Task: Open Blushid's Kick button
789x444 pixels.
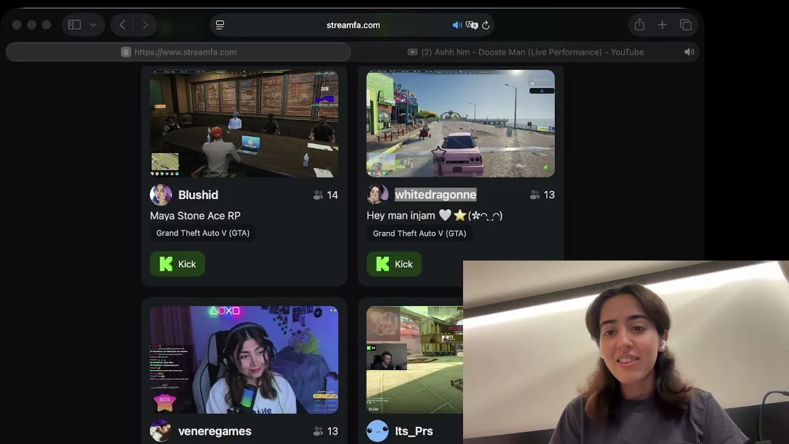Action: pyautogui.click(x=178, y=264)
